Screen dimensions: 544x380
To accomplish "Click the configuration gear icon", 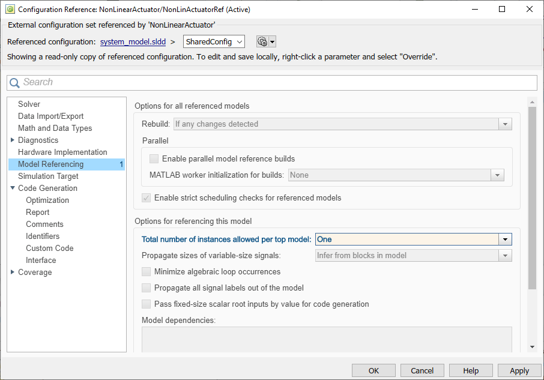I will [262, 41].
